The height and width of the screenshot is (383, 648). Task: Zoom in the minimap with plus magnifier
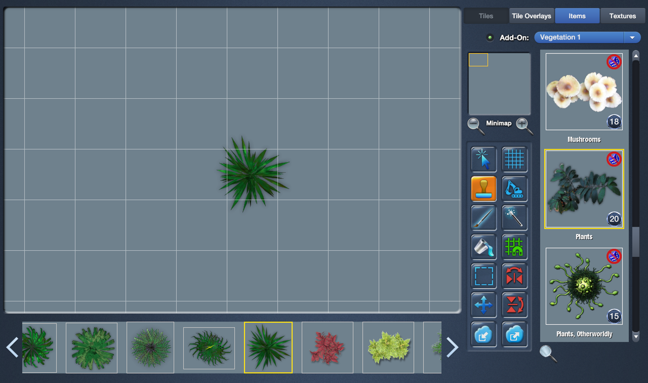tap(523, 125)
